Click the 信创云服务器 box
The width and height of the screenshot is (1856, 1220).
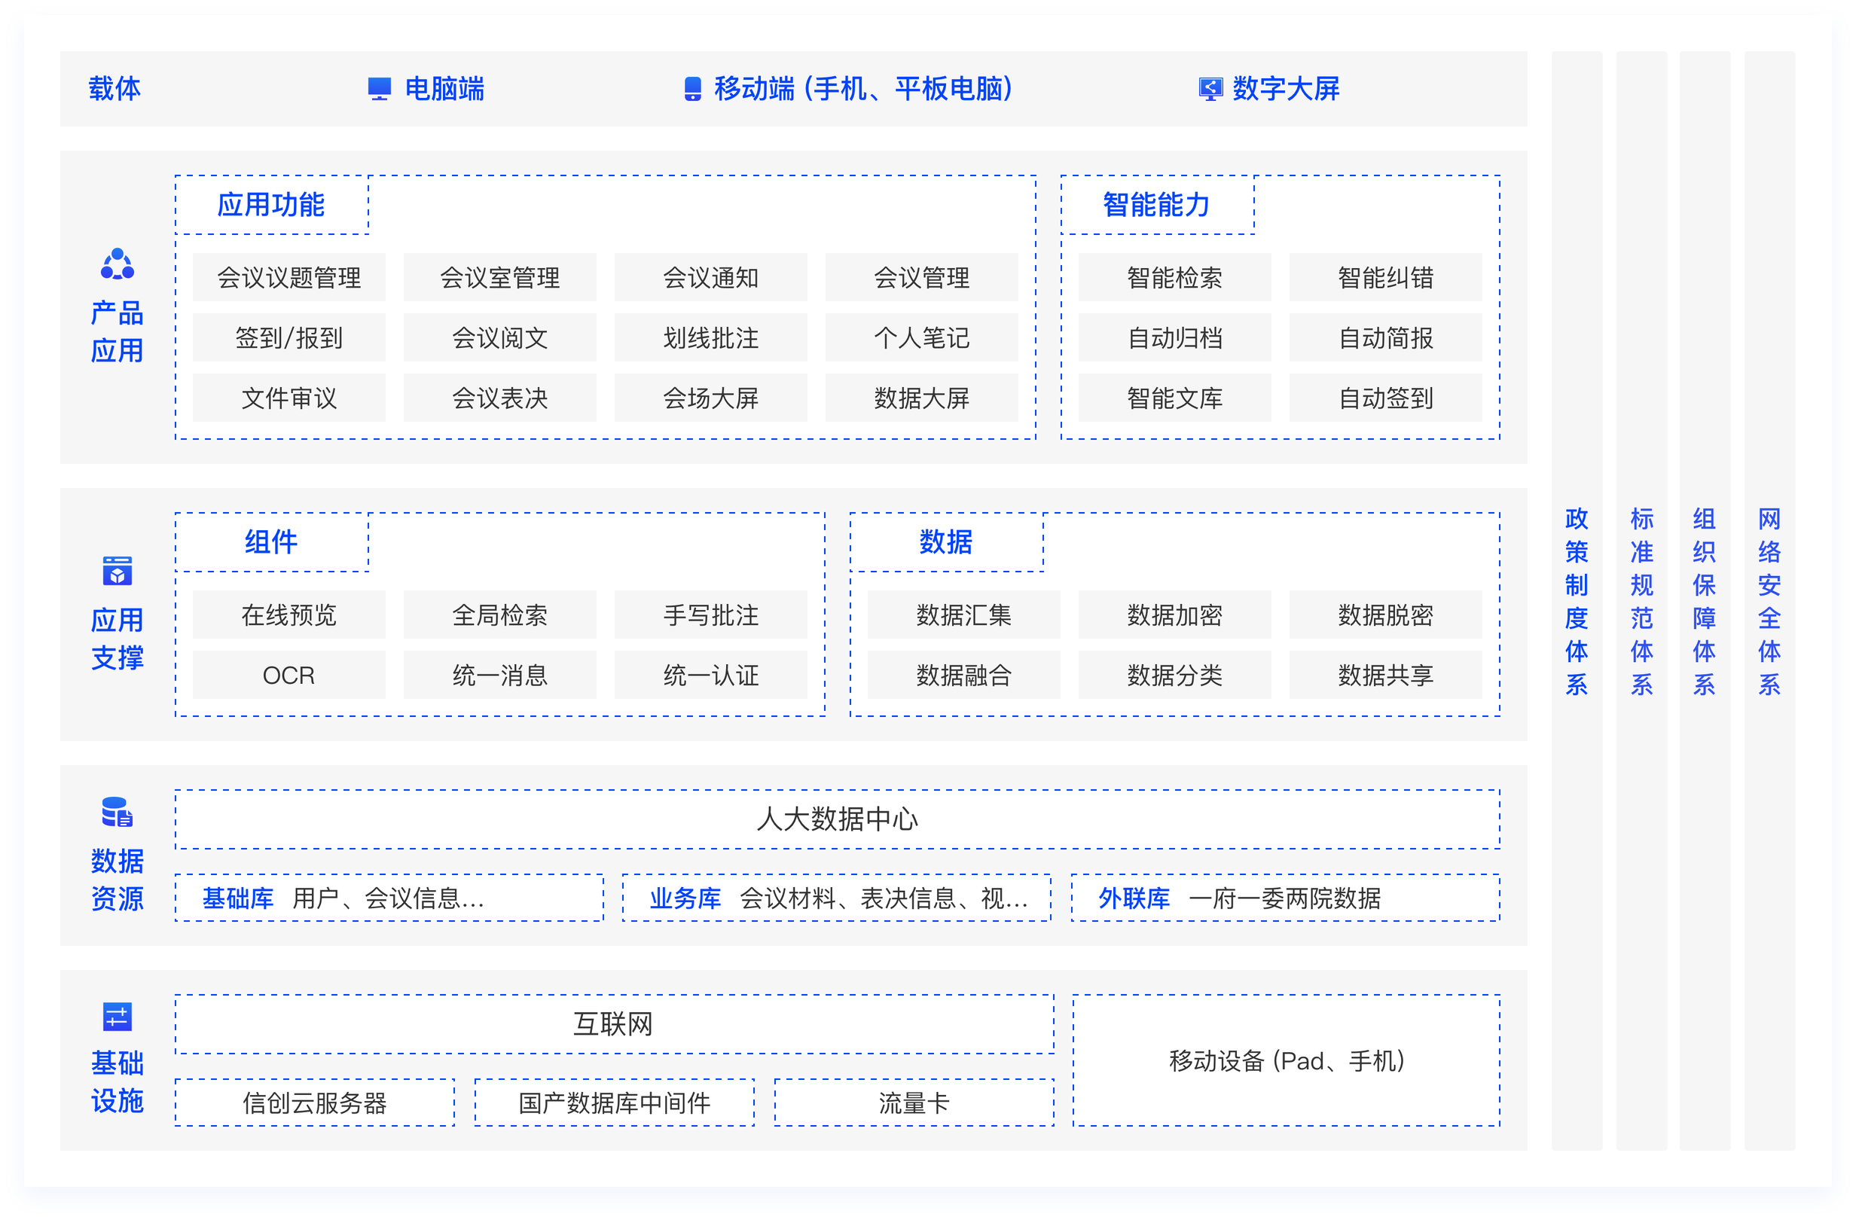(x=314, y=1103)
